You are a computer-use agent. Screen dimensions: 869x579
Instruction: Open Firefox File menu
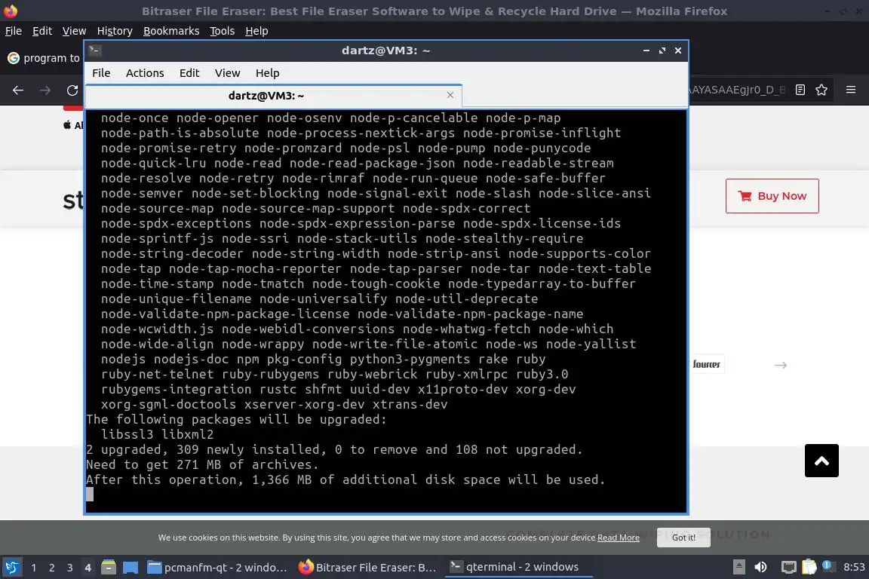tap(14, 31)
